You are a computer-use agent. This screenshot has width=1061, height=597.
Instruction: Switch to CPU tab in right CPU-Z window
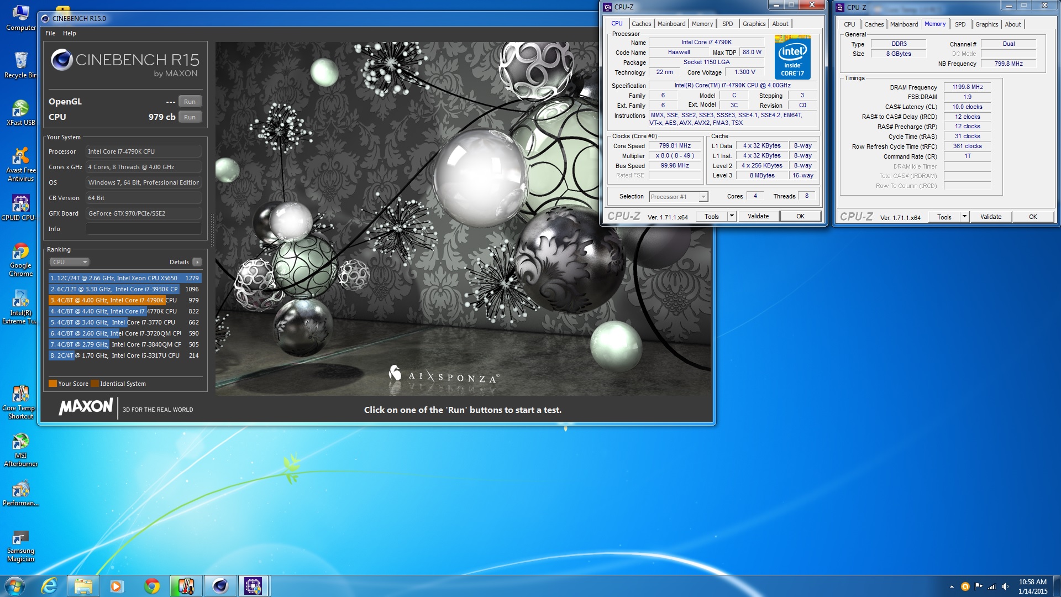pyautogui.click(x=849, y=24)
